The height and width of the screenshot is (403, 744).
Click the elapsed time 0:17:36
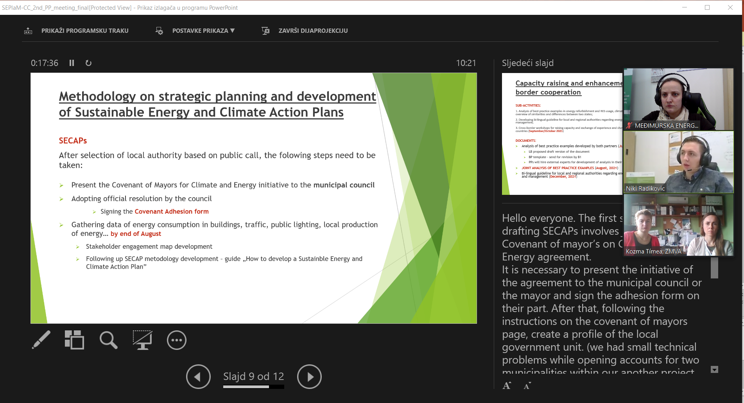45,63
